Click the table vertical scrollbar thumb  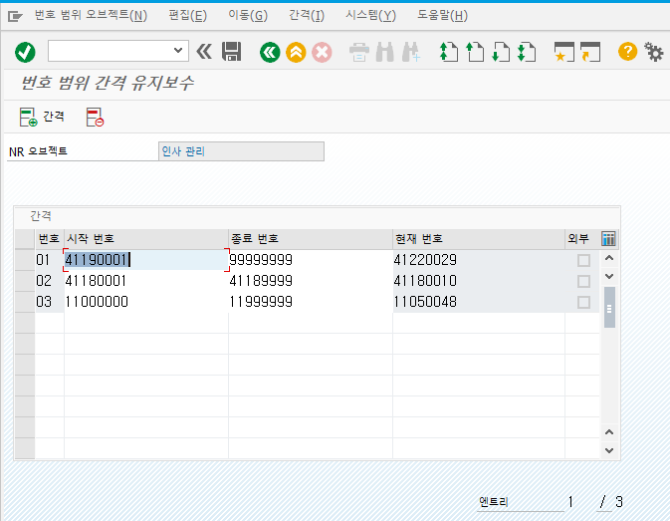(609, 307)
